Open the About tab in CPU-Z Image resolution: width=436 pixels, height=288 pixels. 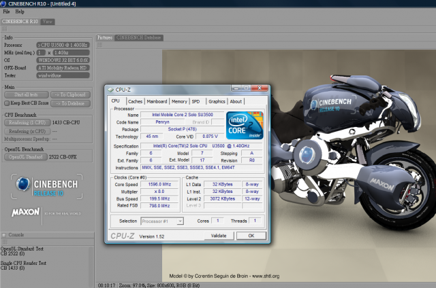point(236,101)
